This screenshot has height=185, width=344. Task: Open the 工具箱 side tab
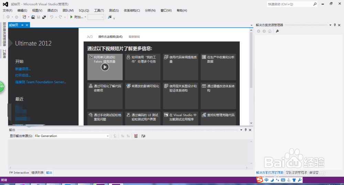[x=4, y=54]
